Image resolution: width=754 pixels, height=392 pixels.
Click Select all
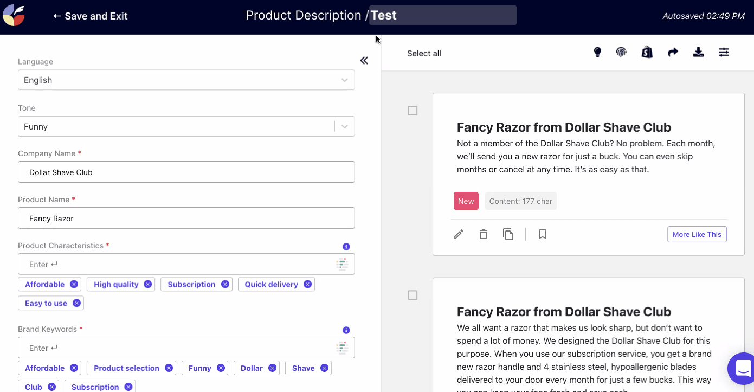[x=424, y=53]
